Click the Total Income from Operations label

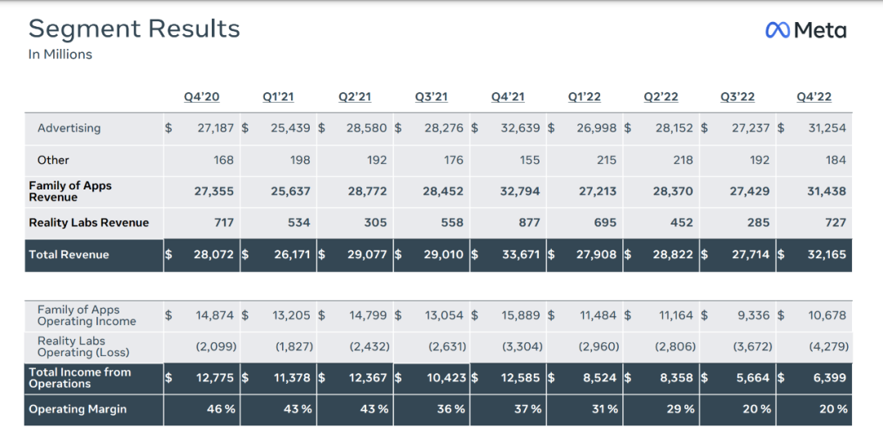(x=79, y=377)
